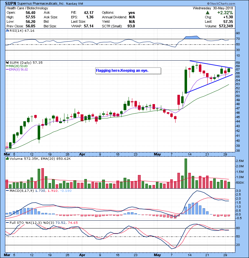Click the +2.32% percent change
Viewport: 249px width, 258px height.
pos(225,13)
